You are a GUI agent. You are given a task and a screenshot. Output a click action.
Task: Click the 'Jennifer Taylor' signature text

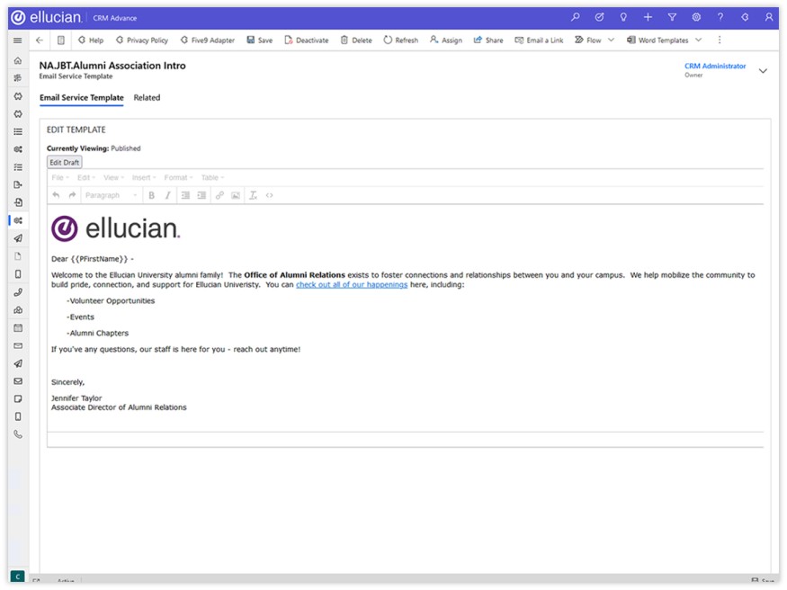tap(76, 398)
